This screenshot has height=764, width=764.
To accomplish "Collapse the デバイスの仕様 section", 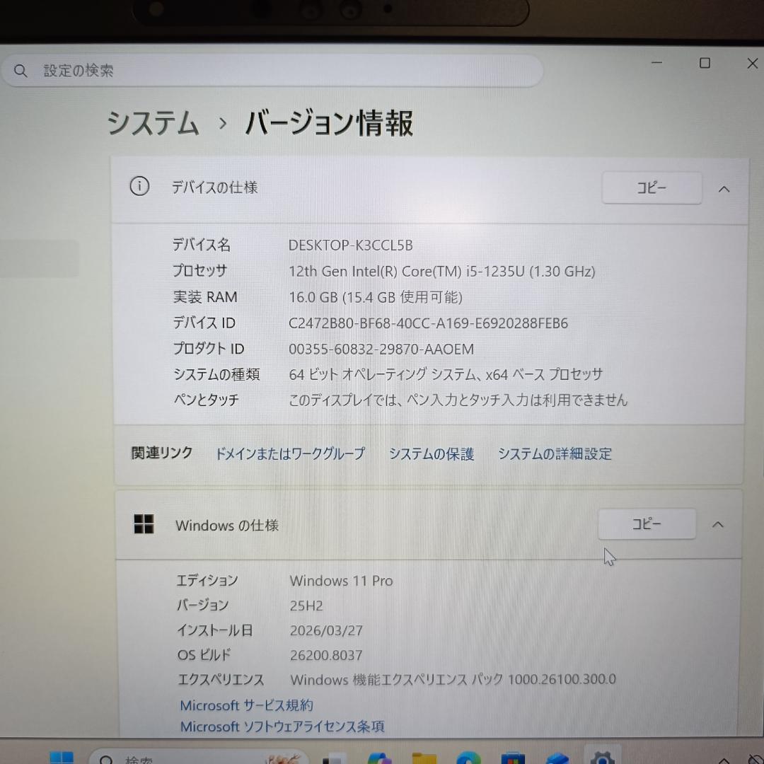I will point(724,189).
